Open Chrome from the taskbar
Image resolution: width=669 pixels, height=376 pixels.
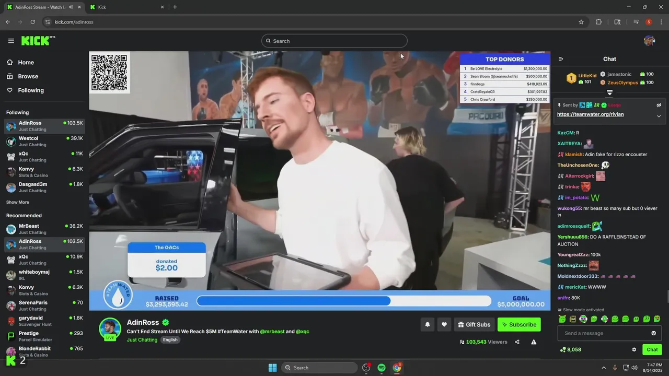[397, 368]
